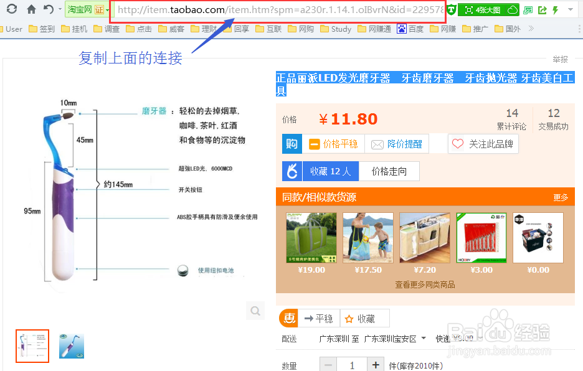Click the blue flame logo icon beside 收藏

click(x=292, y=171)
